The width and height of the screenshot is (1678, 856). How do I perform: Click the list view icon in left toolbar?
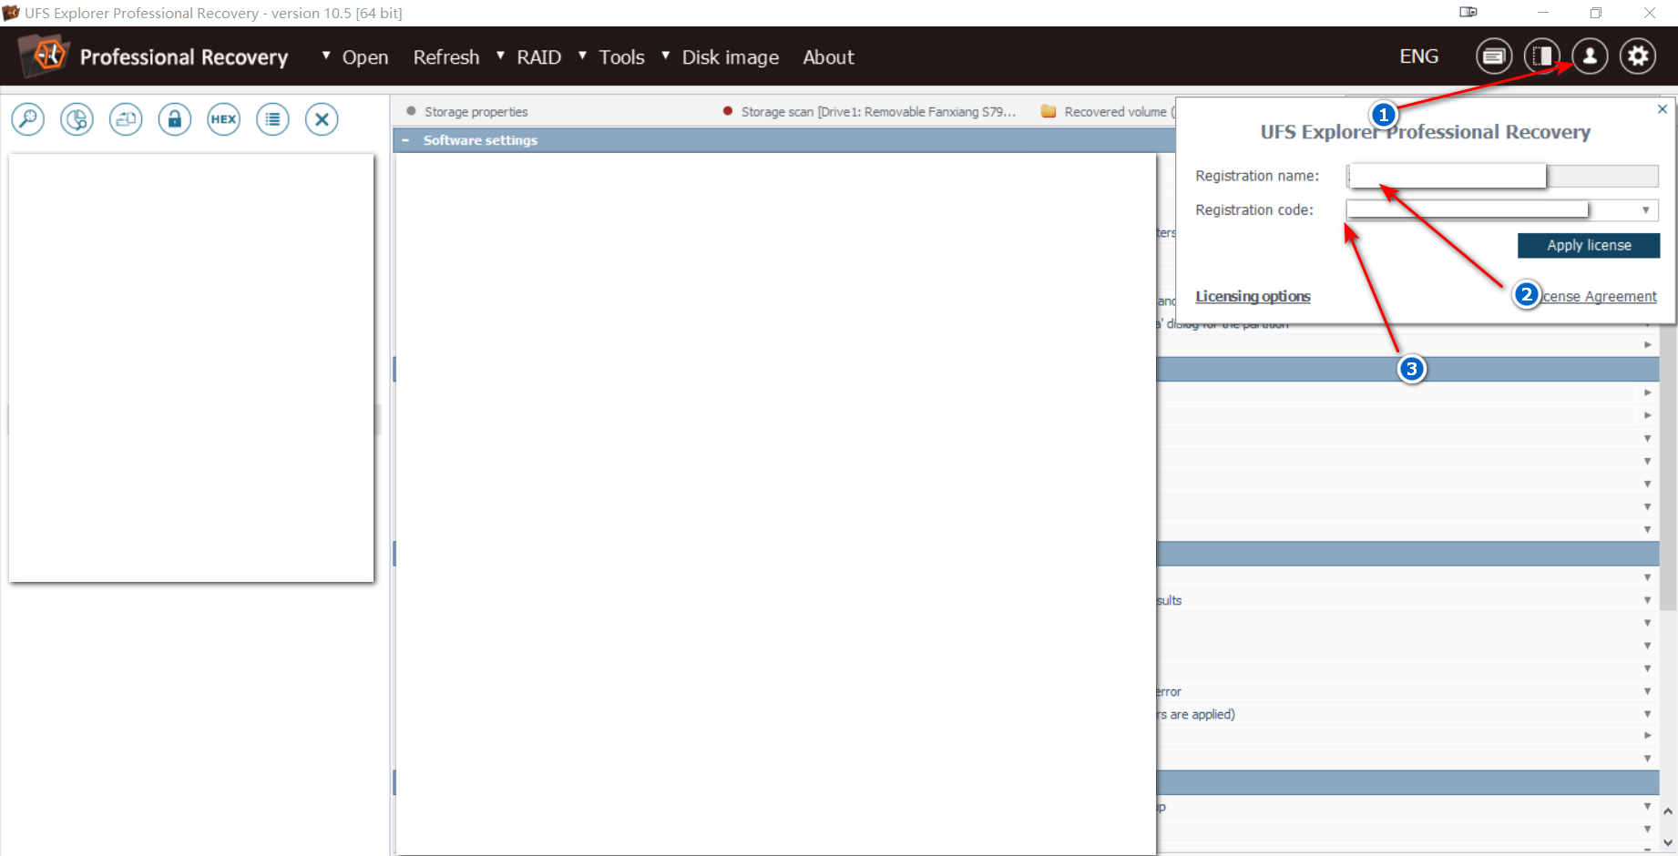272,119
